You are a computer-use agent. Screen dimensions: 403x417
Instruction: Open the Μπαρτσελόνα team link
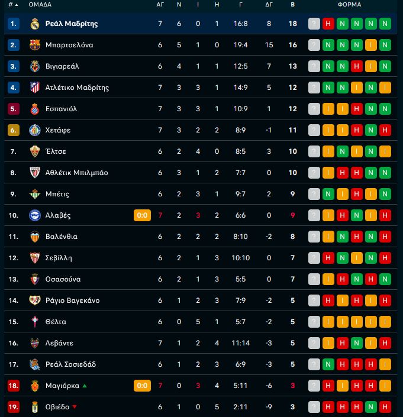coord(69,45)
